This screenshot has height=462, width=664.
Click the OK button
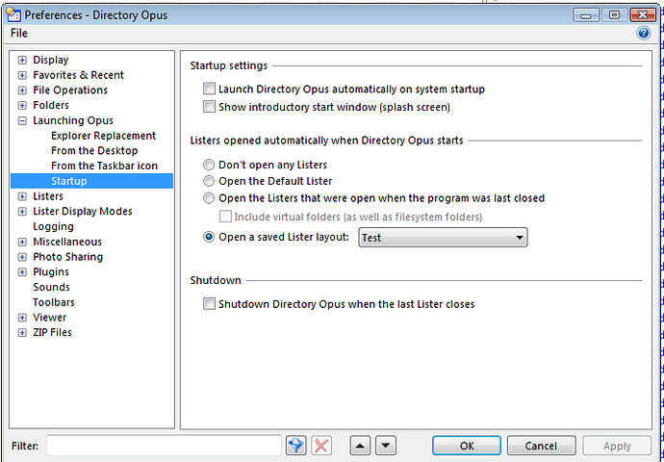(467, 446)
